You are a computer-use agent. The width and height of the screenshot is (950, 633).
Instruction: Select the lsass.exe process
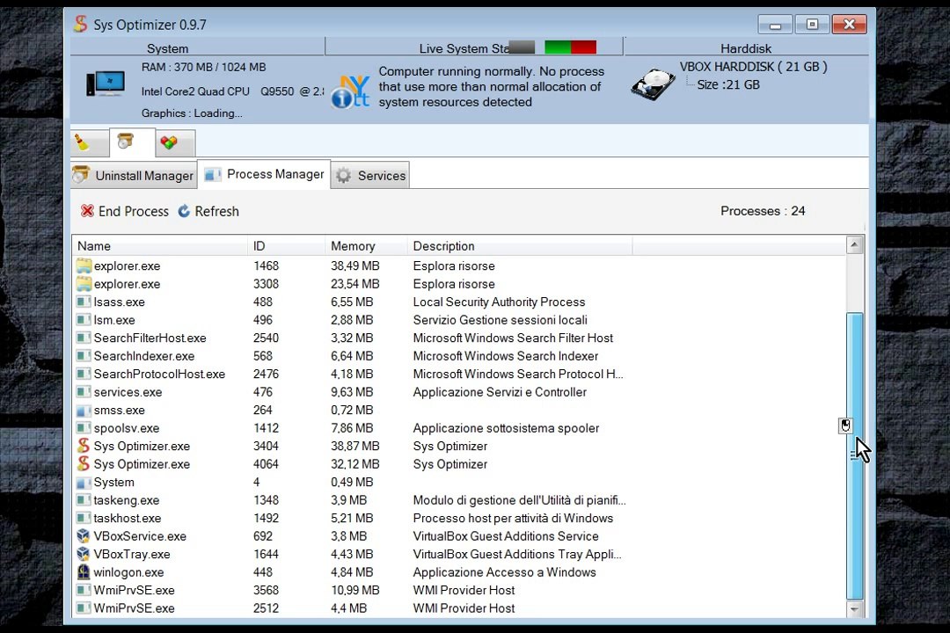click(458, 302)
